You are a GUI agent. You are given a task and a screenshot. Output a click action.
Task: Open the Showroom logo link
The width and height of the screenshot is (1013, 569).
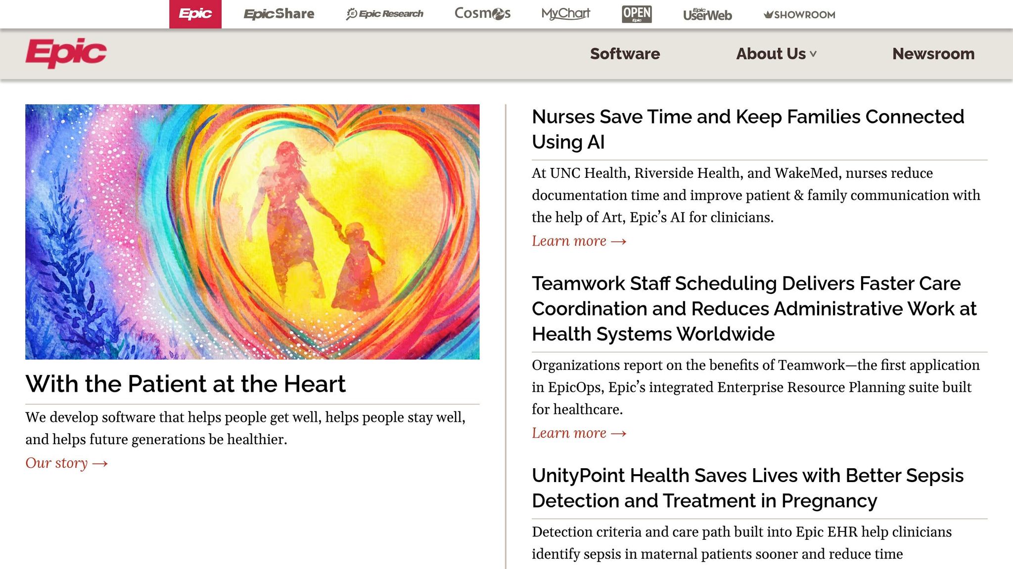(x=799, y=15)
